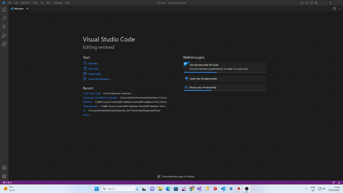Open the Manage gear icon
The image size is (343, 193).
point(4,176)
